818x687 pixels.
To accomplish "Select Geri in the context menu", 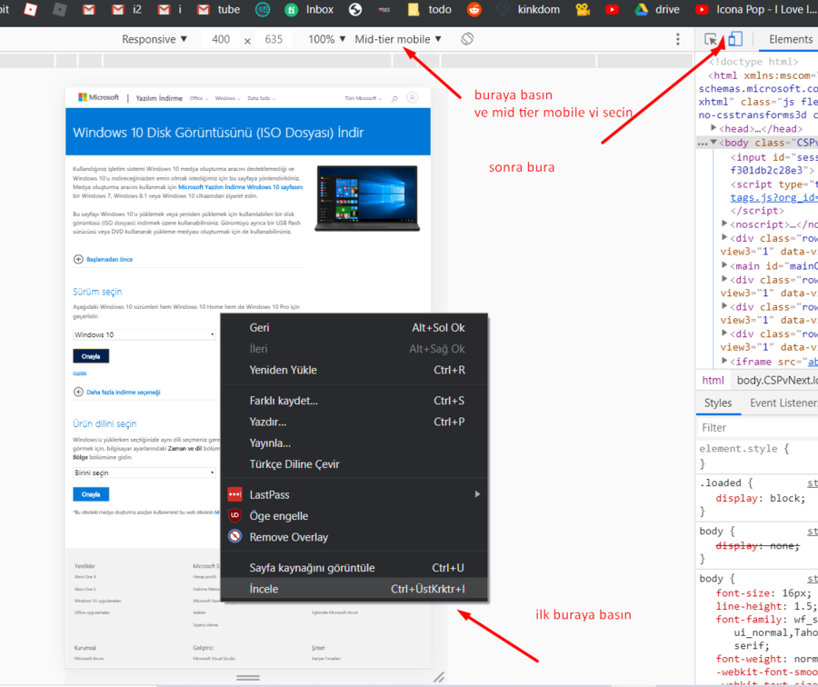I will (354, 327).
